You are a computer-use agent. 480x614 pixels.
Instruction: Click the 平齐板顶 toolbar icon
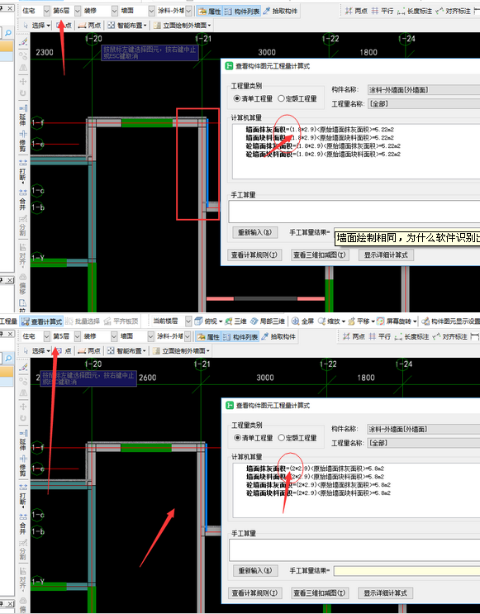pos(121,321)
